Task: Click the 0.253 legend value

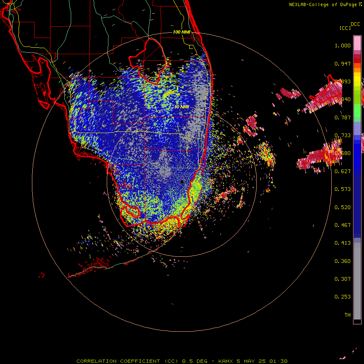Action: (x=343, y=297)
